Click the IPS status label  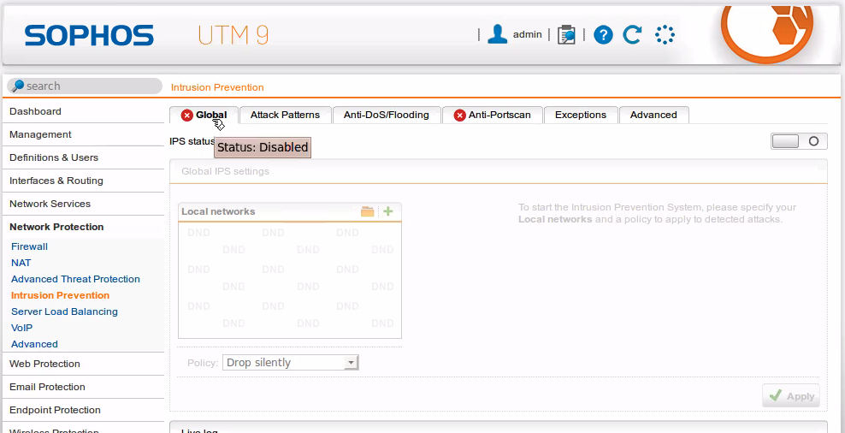point(192,141)
